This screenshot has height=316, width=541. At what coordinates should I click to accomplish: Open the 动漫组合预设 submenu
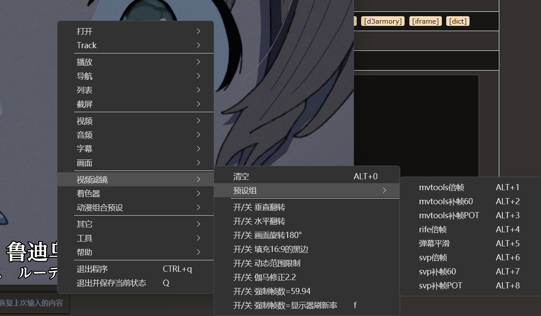tap(136, 207)
